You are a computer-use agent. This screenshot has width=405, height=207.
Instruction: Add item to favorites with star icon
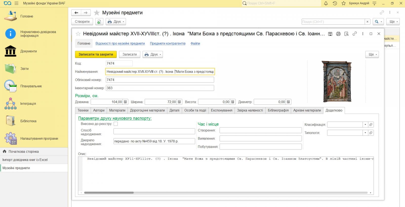78,34
